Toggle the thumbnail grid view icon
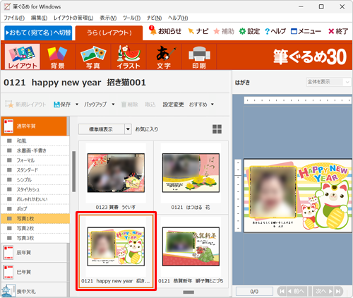Screen dimensions: 353x298 click(217, 129)
